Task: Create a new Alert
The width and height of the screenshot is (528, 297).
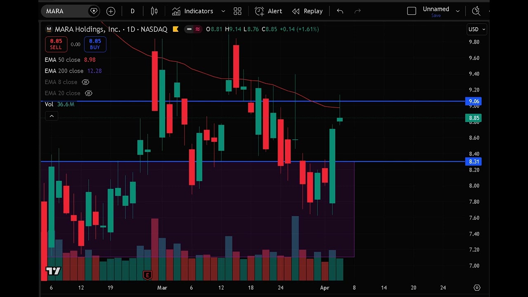Action: (x=269, y=11)
